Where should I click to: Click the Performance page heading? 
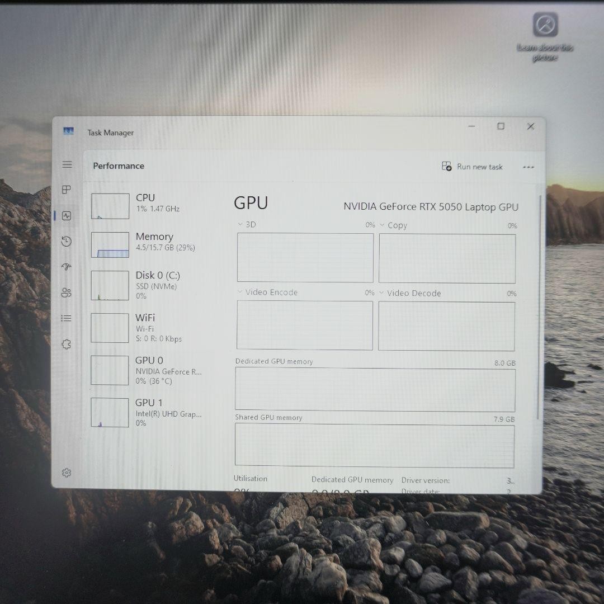coord(119,166)
